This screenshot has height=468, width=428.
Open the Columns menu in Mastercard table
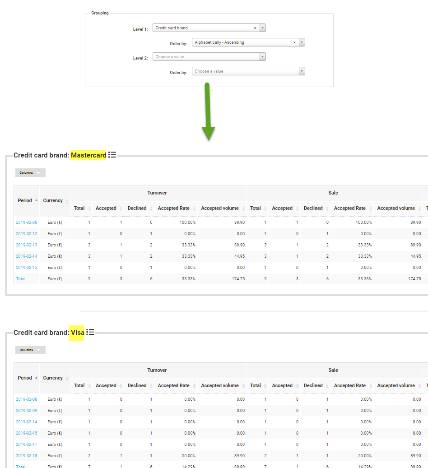30,172
